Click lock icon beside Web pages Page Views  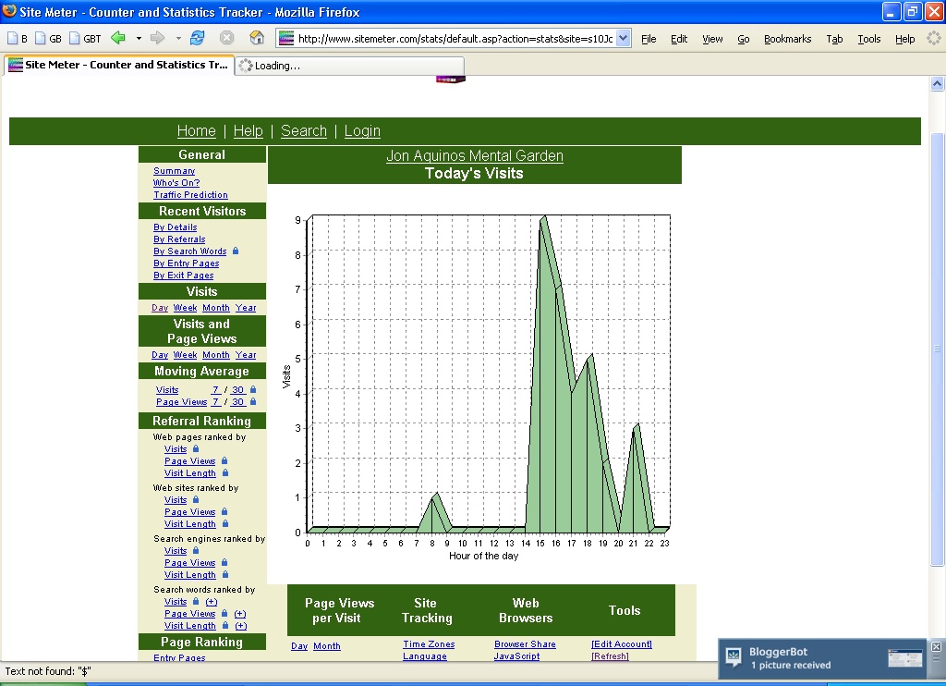(x=224, y=460)
